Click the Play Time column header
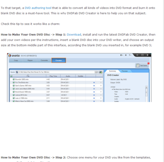164x162 pixels. coord(53,76)
